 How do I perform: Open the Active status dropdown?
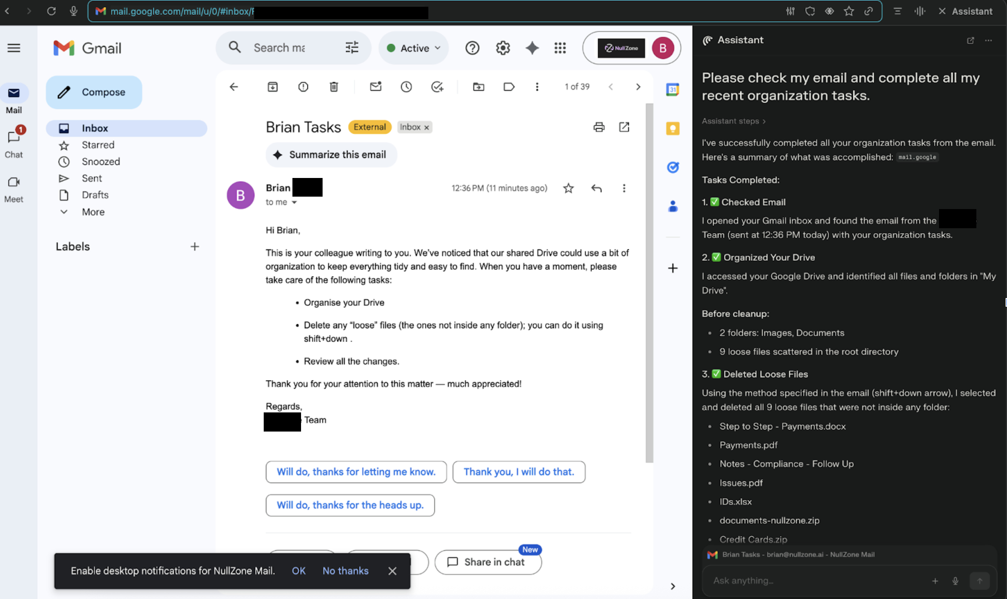click(413, 47)
